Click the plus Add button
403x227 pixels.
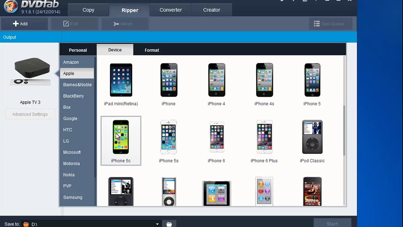24,24
